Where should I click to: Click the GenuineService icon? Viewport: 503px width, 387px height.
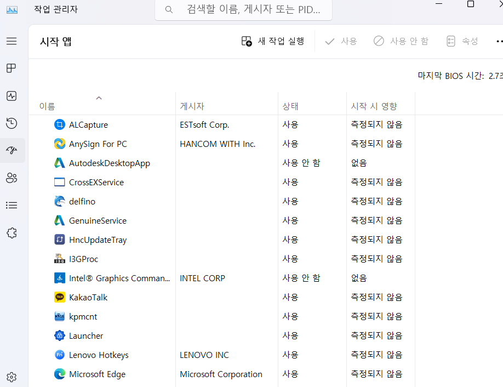click(x=60, y=220)
